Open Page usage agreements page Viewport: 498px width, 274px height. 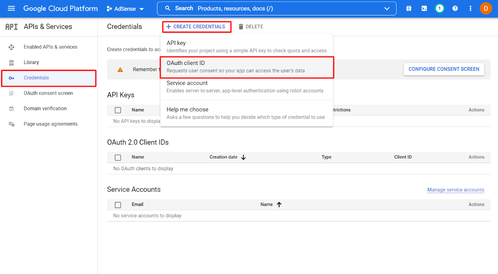point(51,124)
